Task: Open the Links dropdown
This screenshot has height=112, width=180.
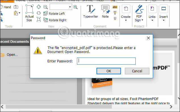Action: [x=152, y=13]
